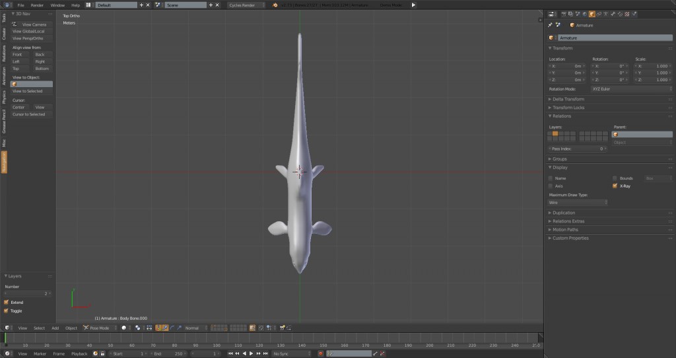Screen dimensions: 676x358
Task: Open the Scene properties tab
Action: point(577,15)
